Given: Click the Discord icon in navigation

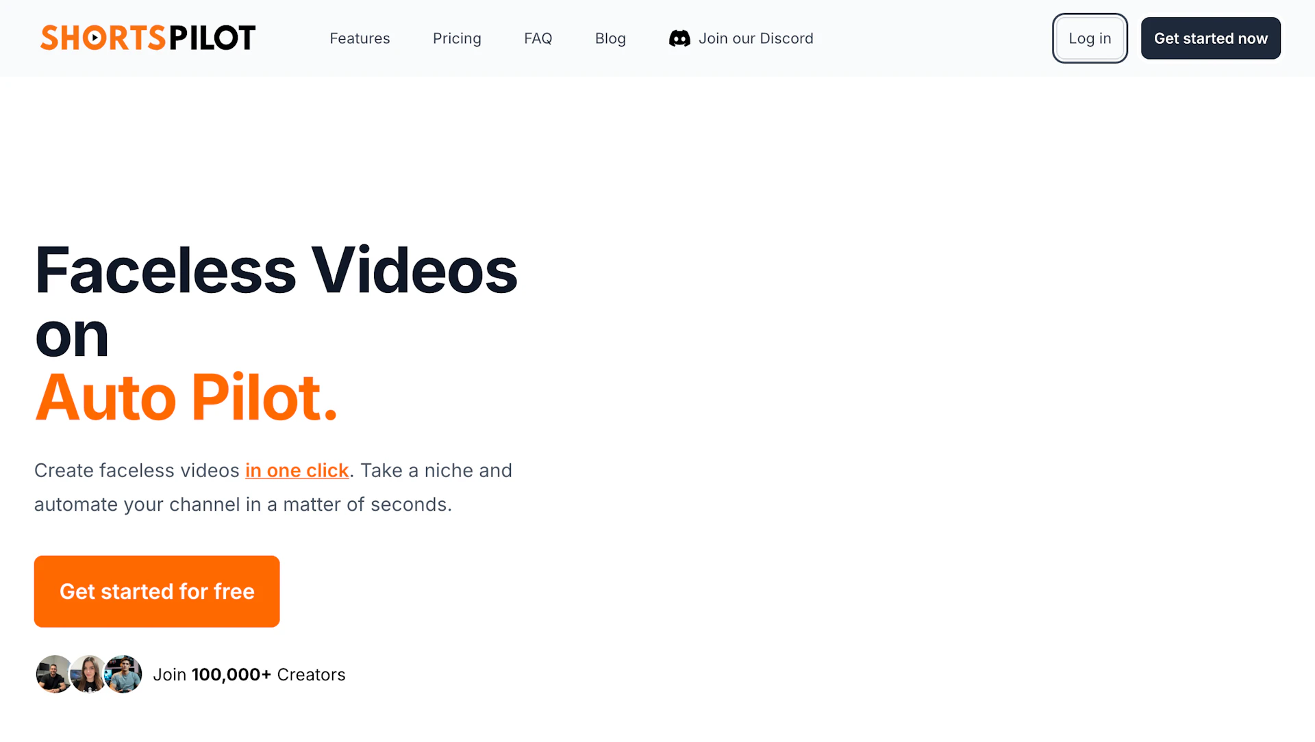Looking at the screenshot, I should (x=679, y=38).
